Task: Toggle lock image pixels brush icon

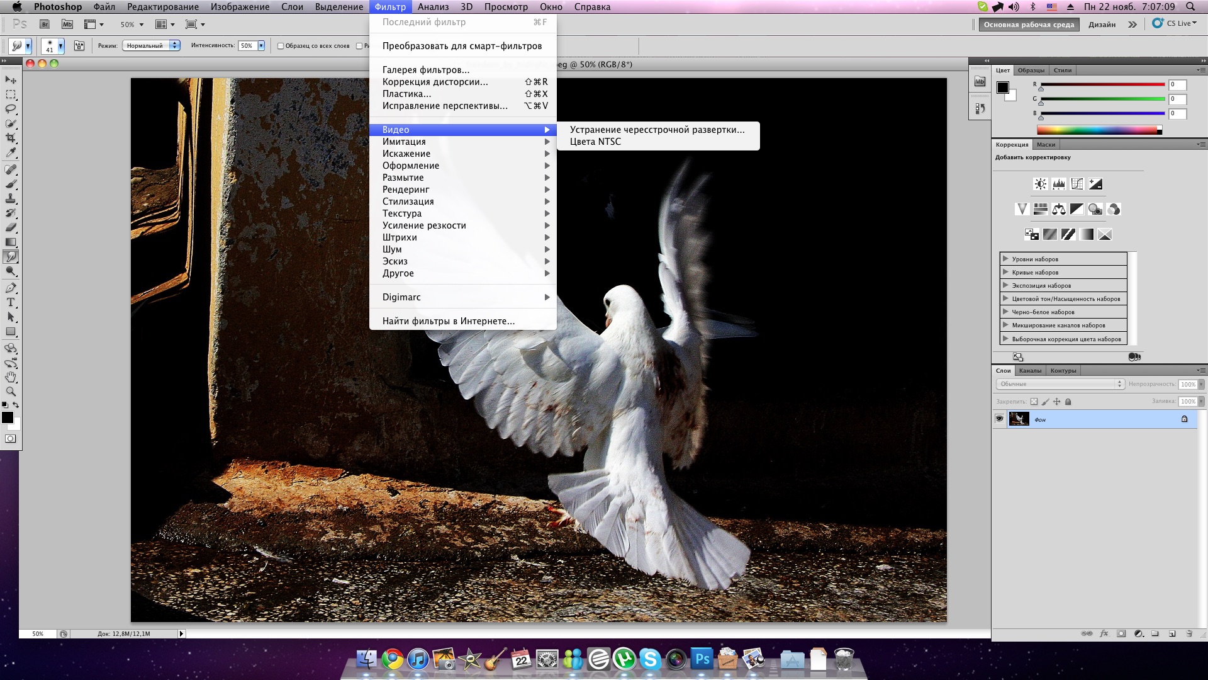Action: (x=1045, y=402)
